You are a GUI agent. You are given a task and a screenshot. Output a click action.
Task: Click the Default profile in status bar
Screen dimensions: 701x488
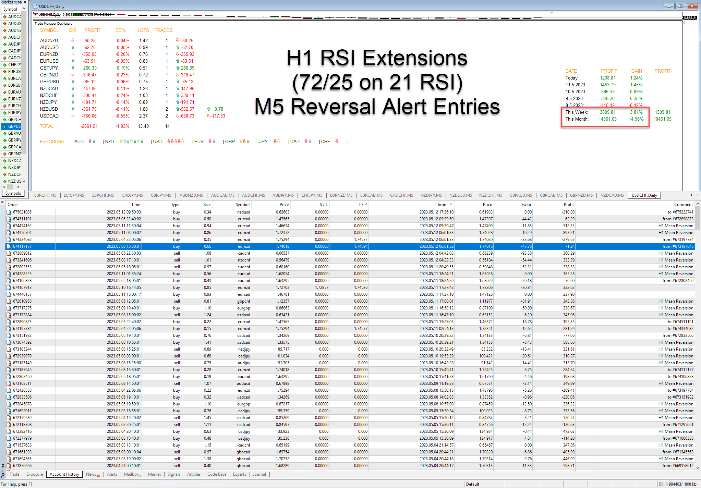(473, 484)
